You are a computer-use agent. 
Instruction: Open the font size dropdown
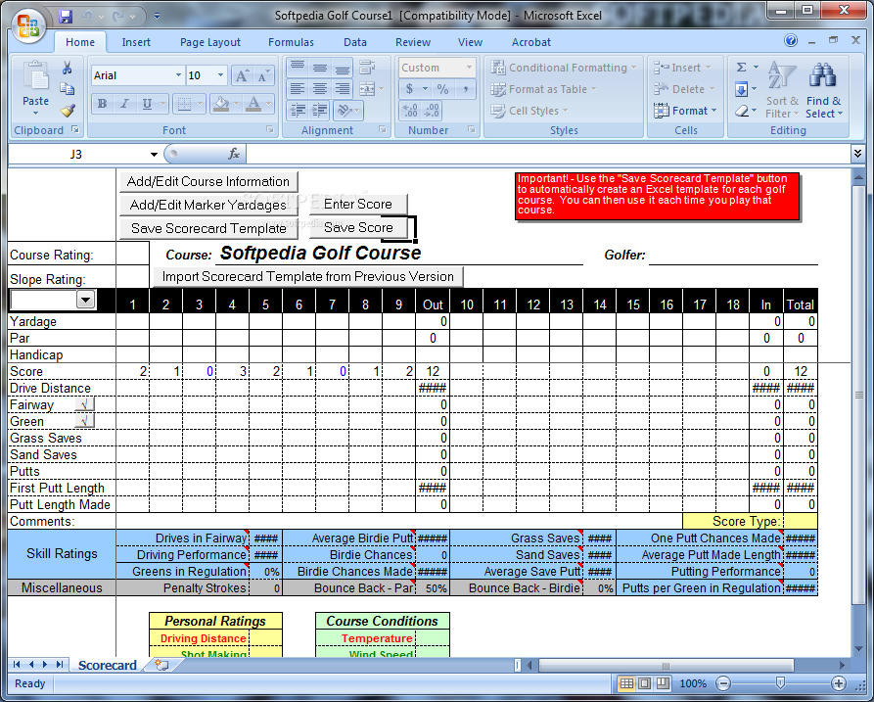pyautogui.click(x=221, y=75)
